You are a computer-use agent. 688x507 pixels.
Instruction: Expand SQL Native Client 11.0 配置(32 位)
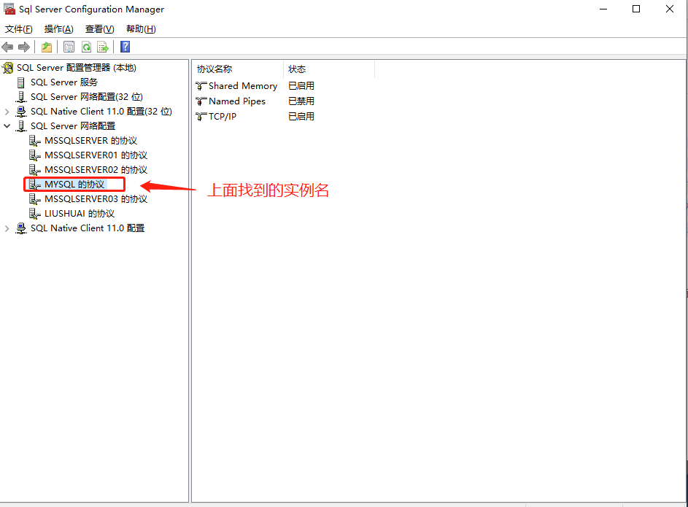coord(7,111)
